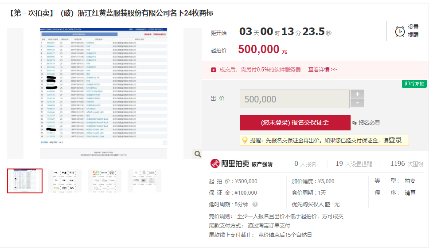
Task: Increase the bid with the plus button
Action: click(357, 94)
